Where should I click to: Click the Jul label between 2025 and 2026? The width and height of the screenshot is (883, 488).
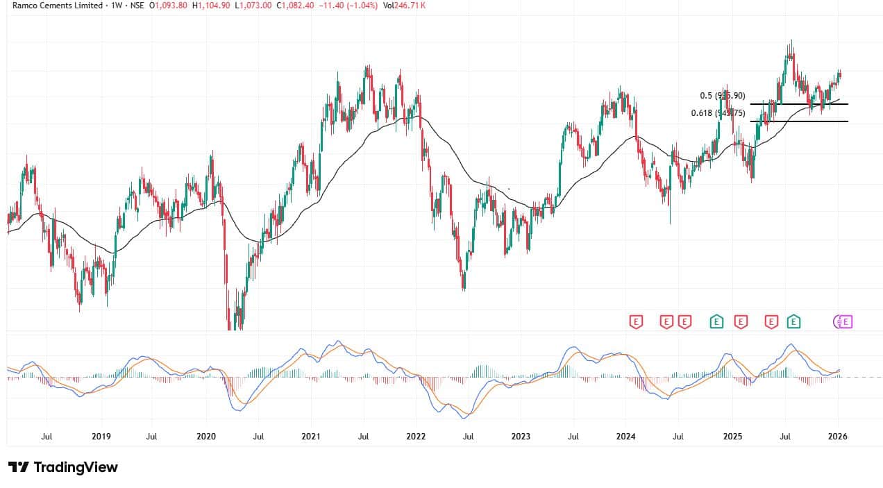click(785, 437)
